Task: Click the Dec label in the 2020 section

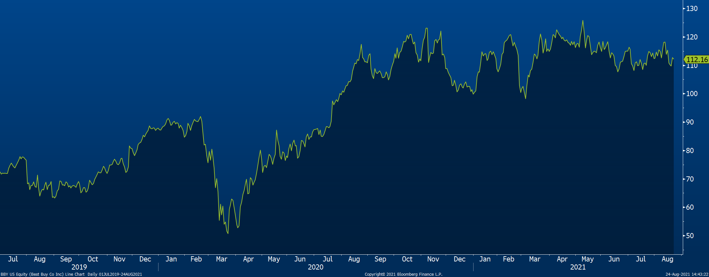Action: pyautogui.click(x=460, y=259)
